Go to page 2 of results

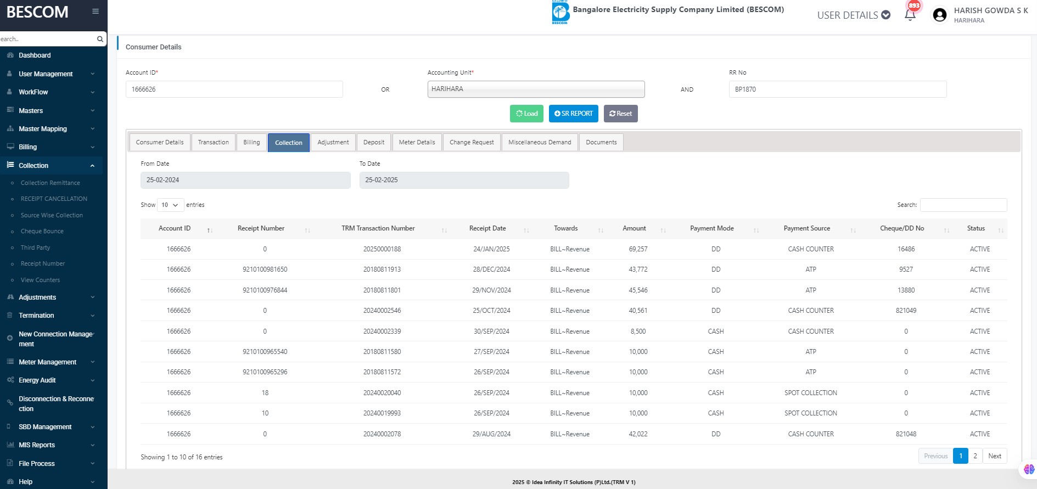click(975, 456)
